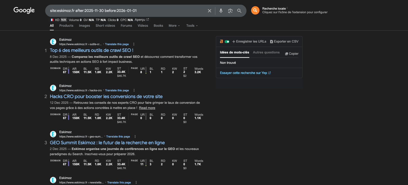Click the Non trouvé text
This screenshot has height=185, width=408.
point(228,63)
